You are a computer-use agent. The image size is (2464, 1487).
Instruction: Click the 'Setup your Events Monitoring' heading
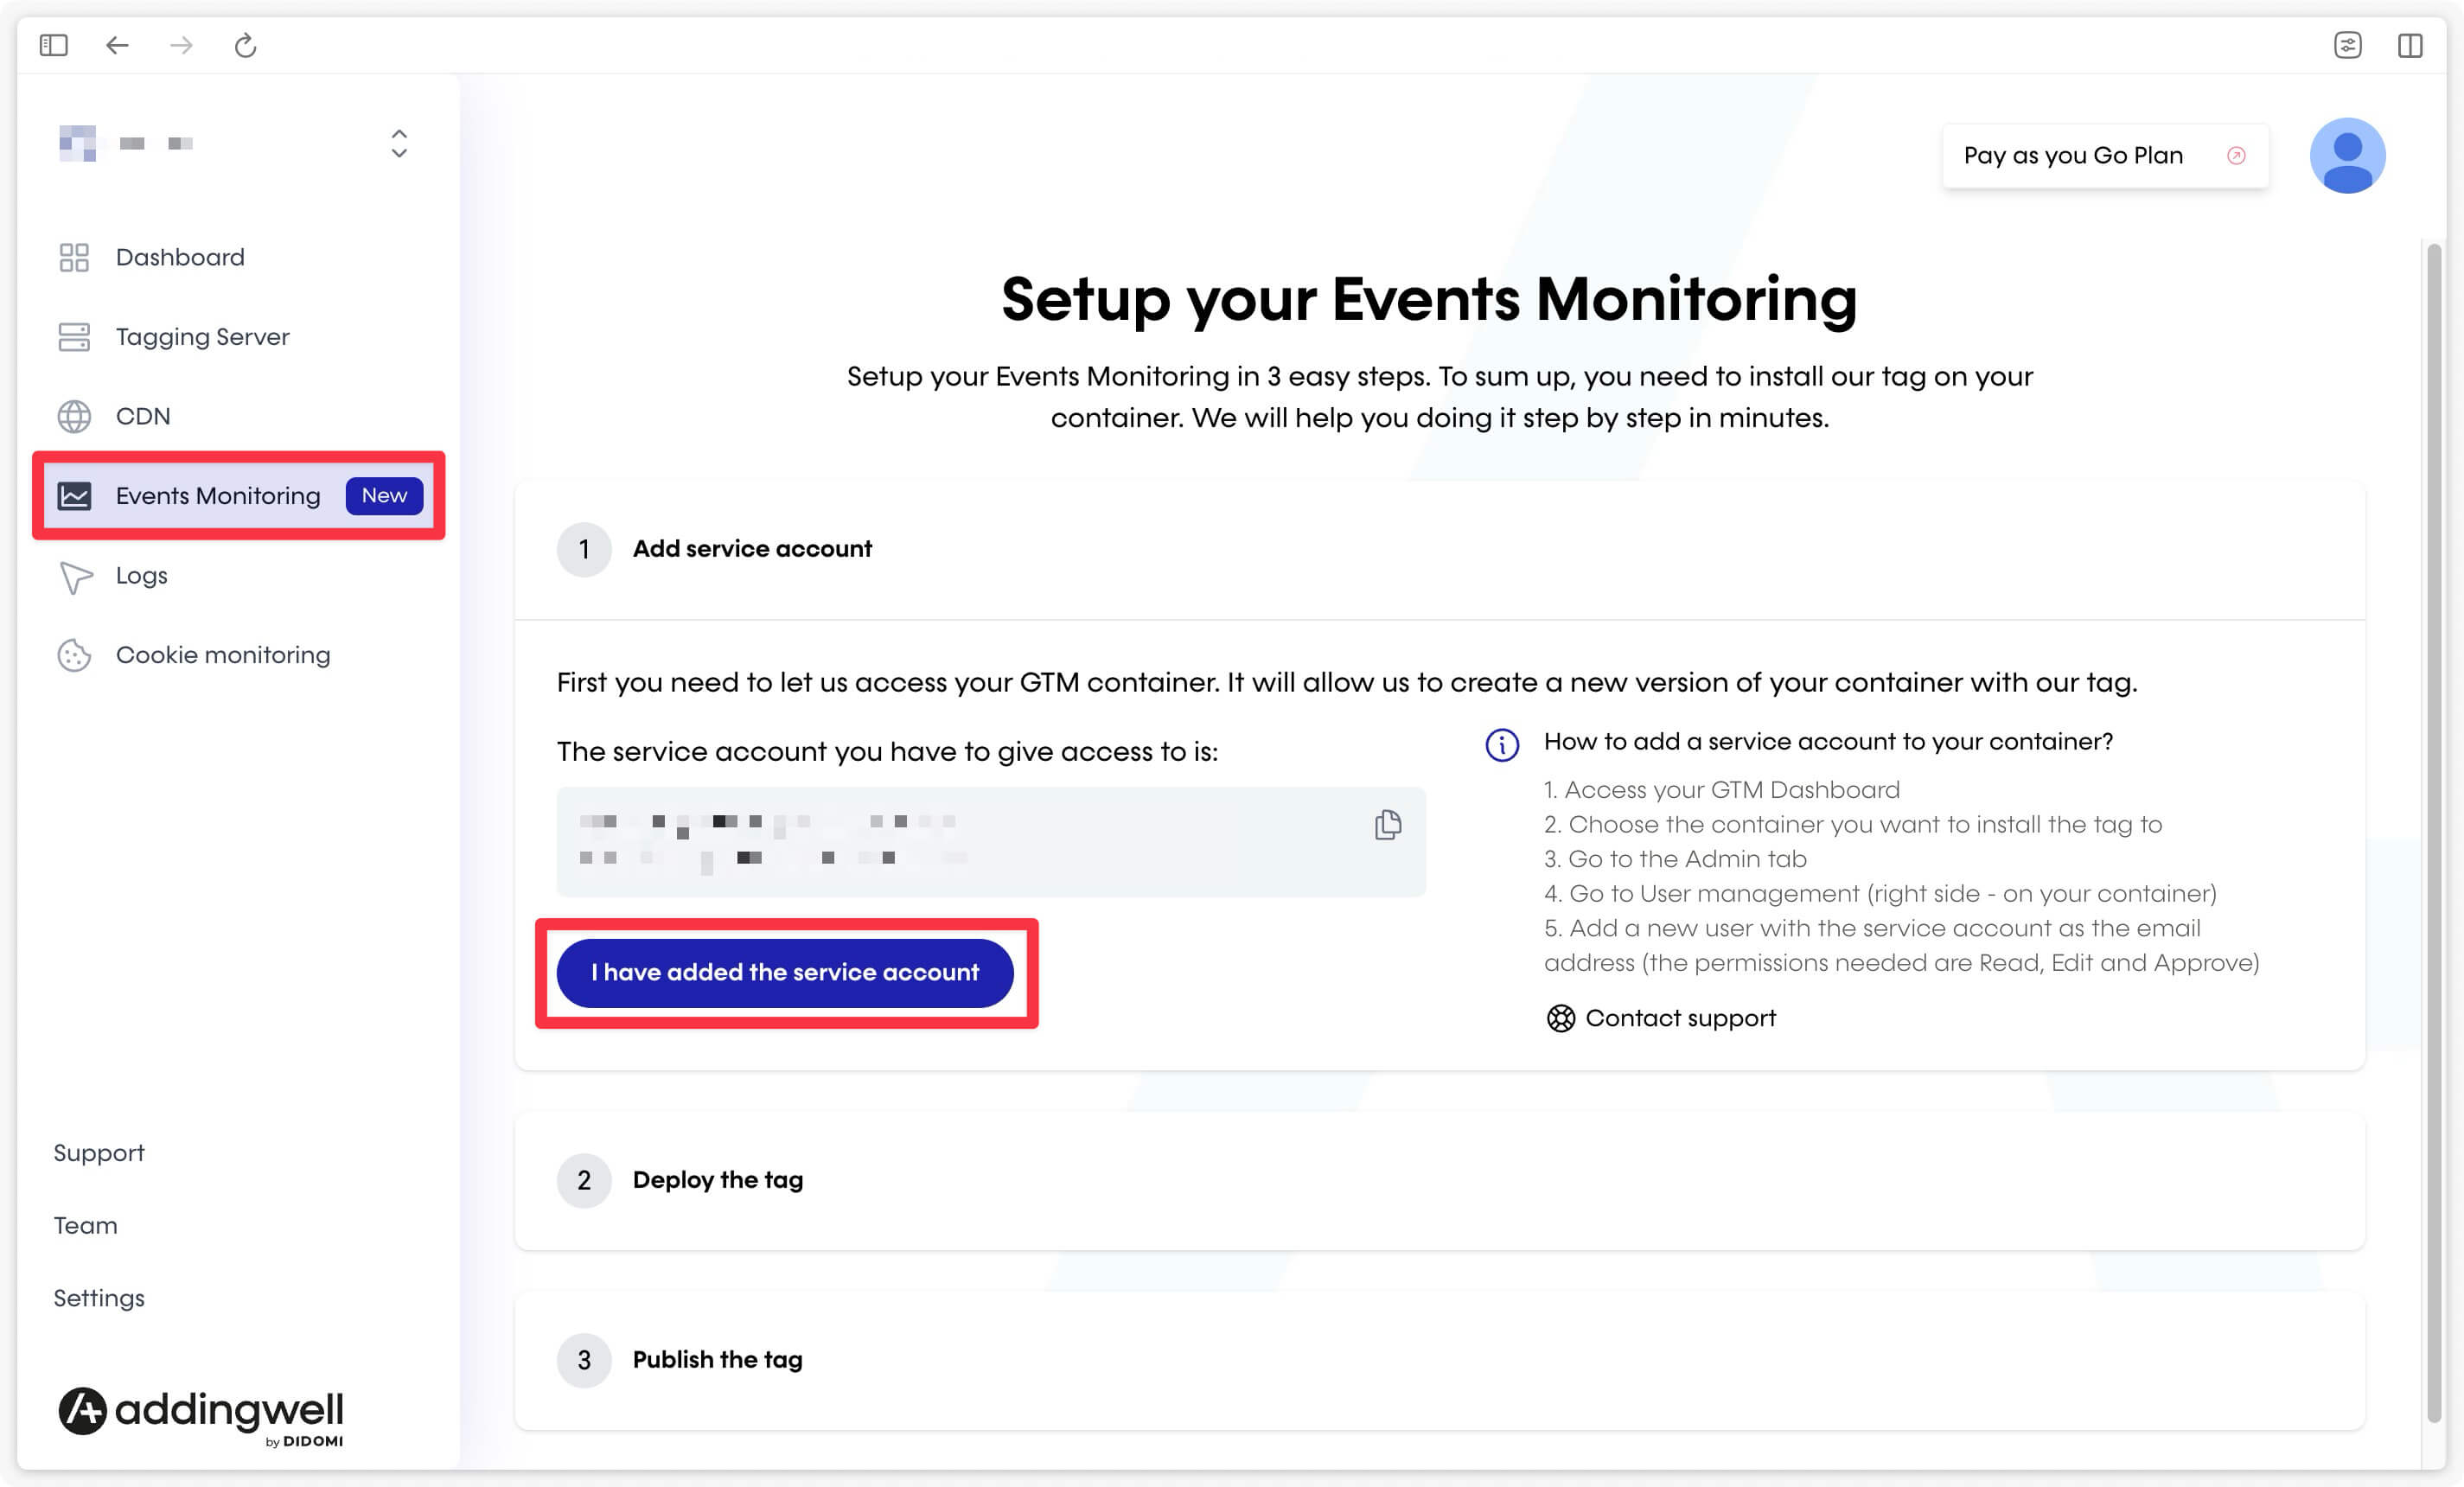pyautogui.click(x=1429, y=299)
